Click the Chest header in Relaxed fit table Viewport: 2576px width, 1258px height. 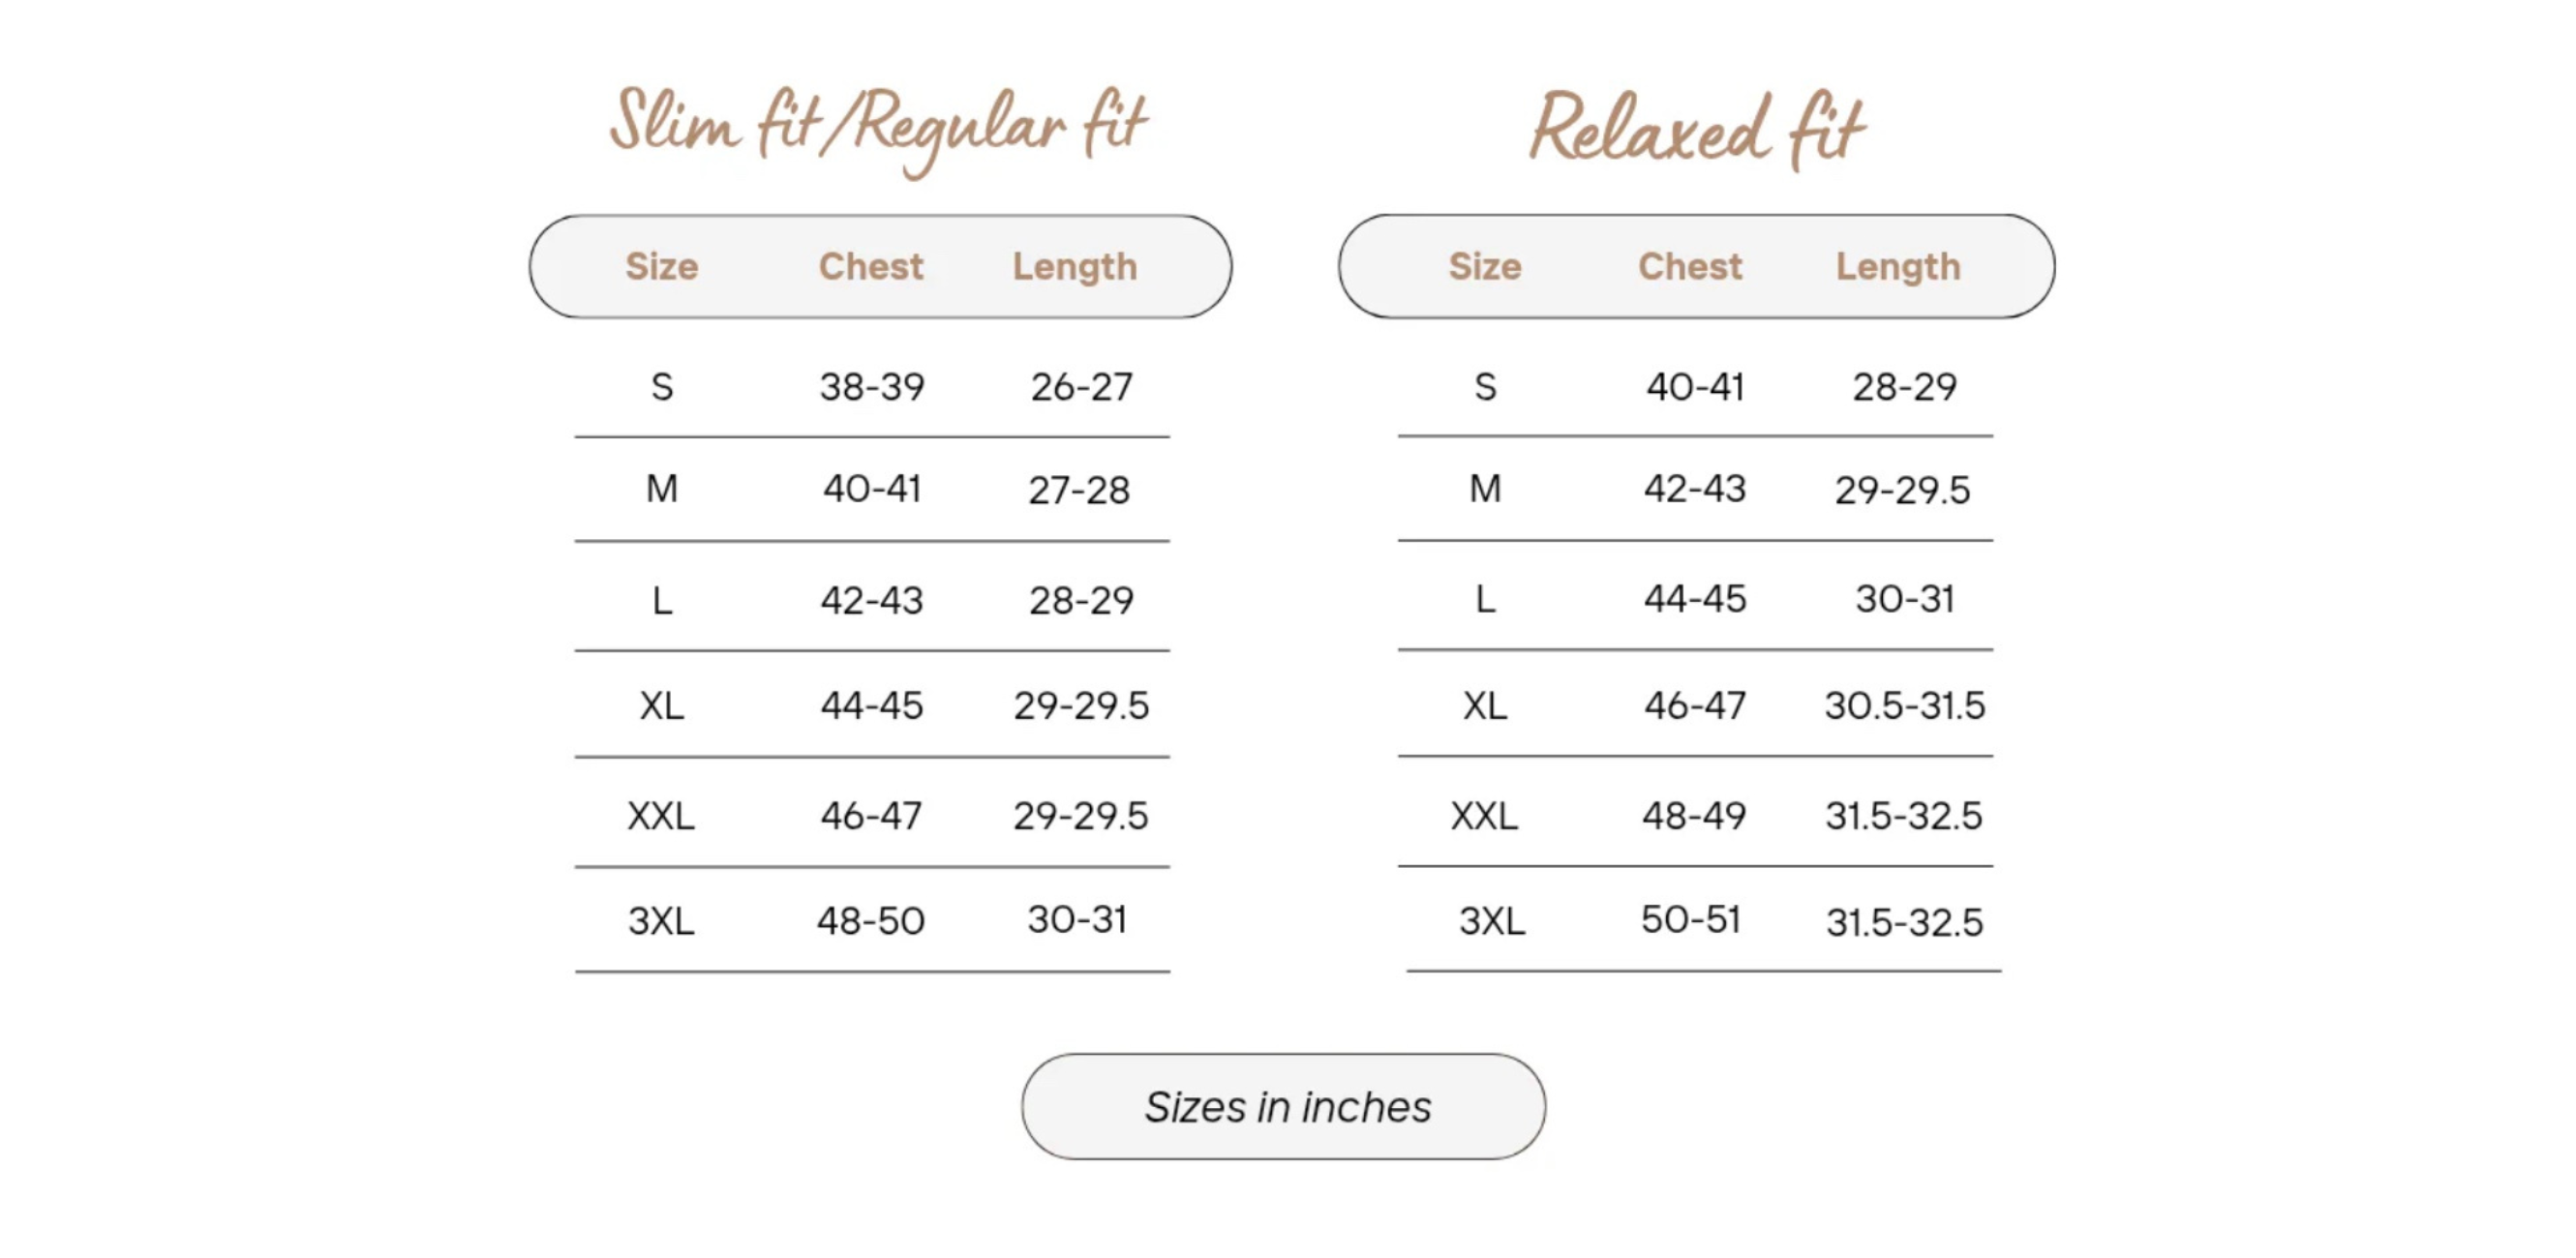1690,267
